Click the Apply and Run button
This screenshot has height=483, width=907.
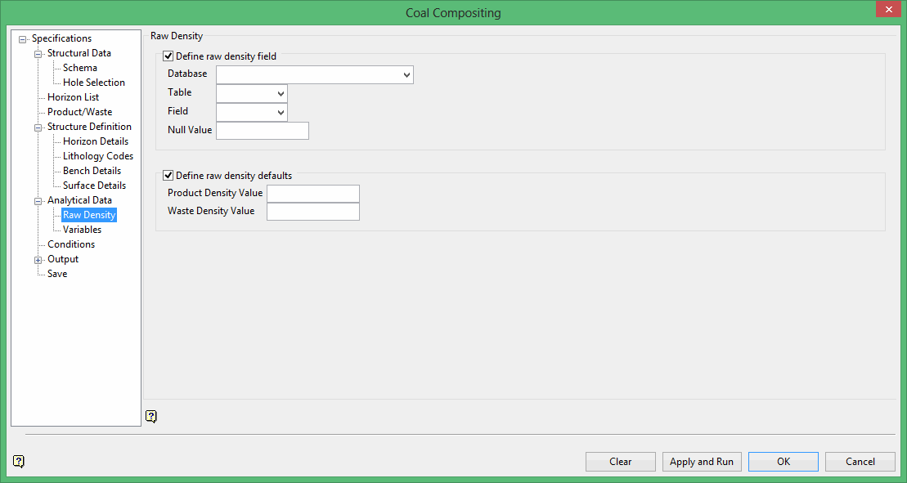(701, 461)
